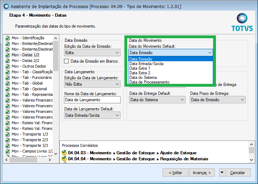Open Data Prazo de Entrega dropdown
The image size is (258, 184).
click(218, 100)
